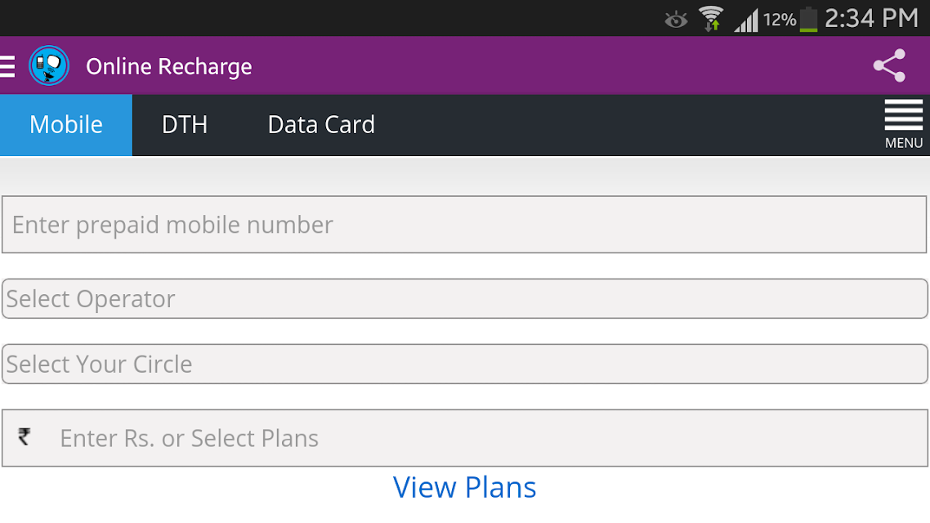This screenshot has width=930, height=523.
Task: Tap the share icon in header
Action: tap(889, 65)
